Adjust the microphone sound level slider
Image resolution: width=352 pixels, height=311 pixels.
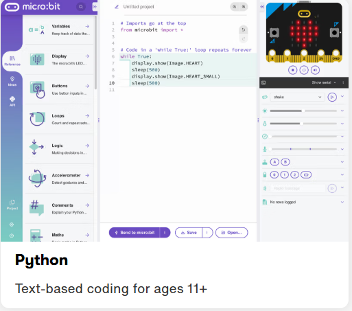click(x=303, y=149)
